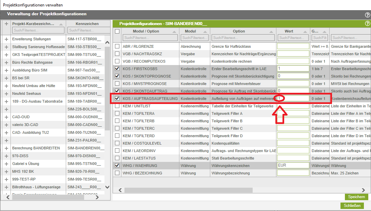Enable WHG / BEZEICHNUNG checkbox
Viewport: 371px width, 211px height.
pos(117,173)
